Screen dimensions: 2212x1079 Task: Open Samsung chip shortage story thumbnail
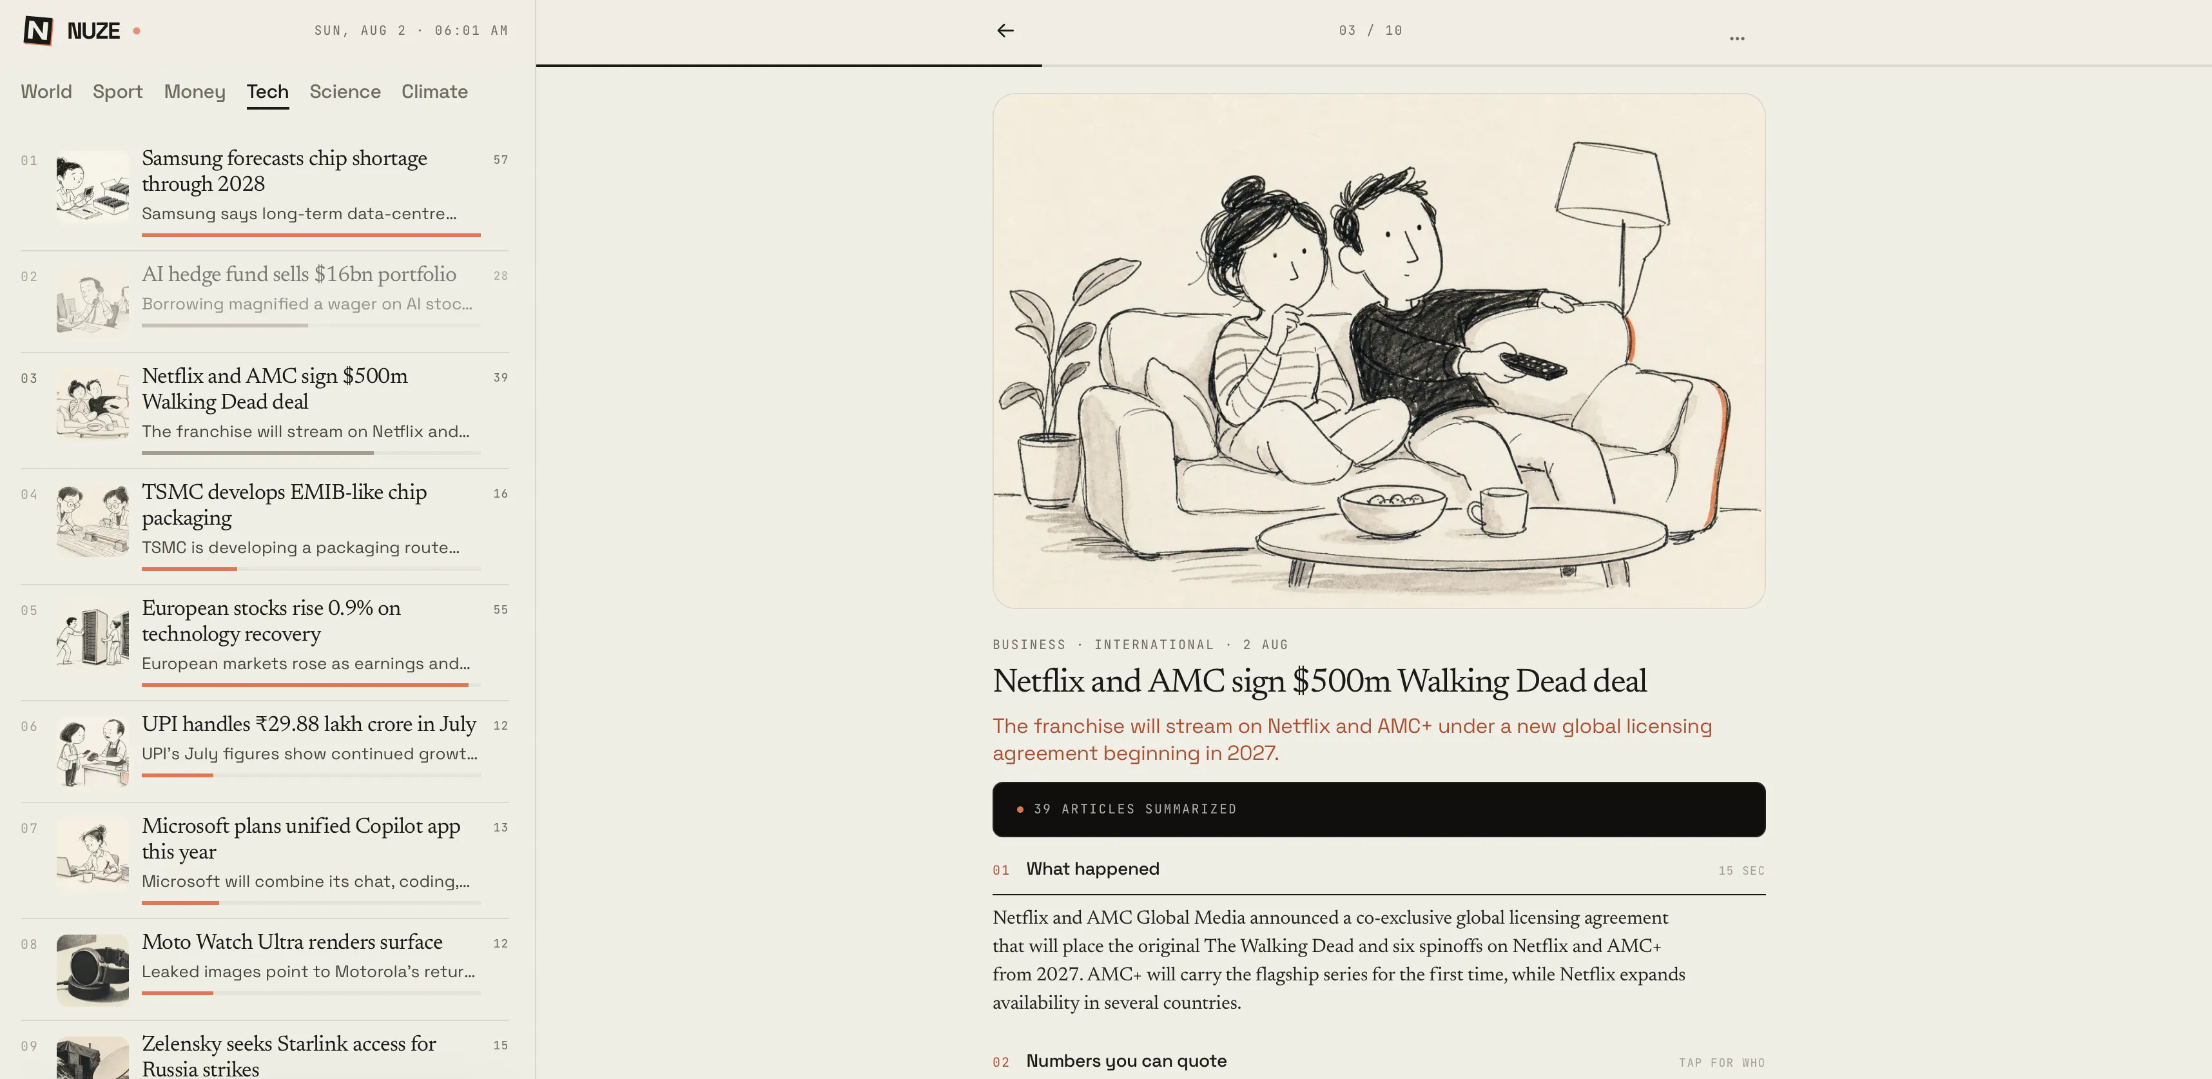click(93, 186)
